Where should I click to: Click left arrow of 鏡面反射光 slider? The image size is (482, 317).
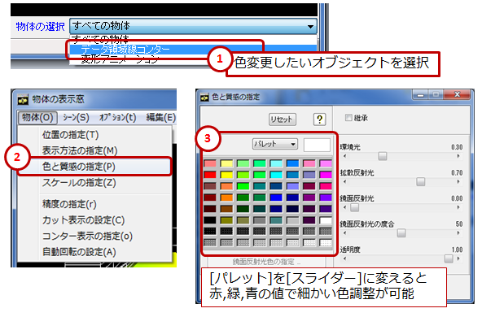(345, 207)
